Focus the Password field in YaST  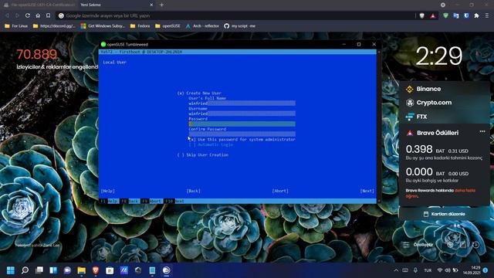242,124
